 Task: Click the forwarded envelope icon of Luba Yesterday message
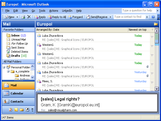[x=39, y=72]
